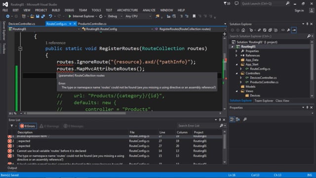Click the feedback speech bubble icon
The width and height of the screenshot is (316, 178).
pyautogui.click(x=237, y=3)
